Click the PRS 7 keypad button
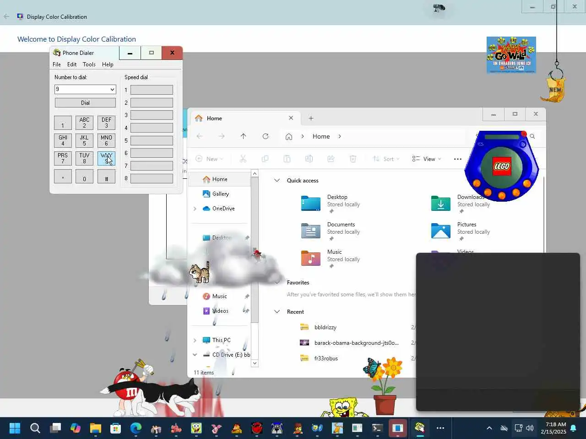This screenshot has width=586, height=439. 63,158
